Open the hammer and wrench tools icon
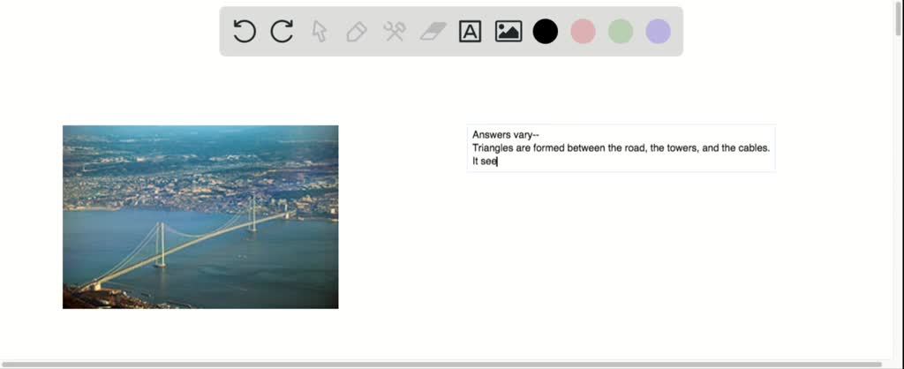Image resolution: width=904 pixels, height=369 pixels. point(394,32)
